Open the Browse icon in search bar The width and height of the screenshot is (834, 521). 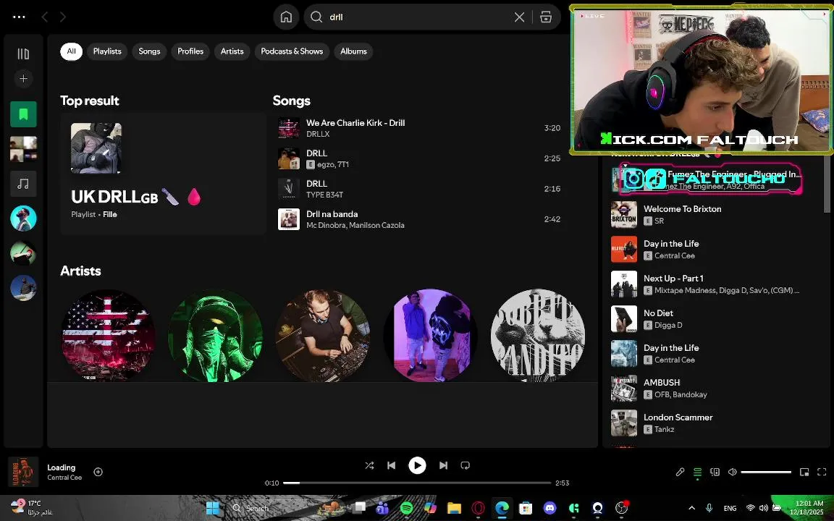(546, 17)
